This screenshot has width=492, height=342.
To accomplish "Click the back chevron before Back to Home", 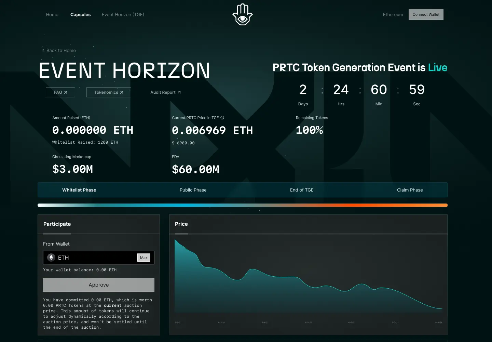I will click(x=43, y=50).
